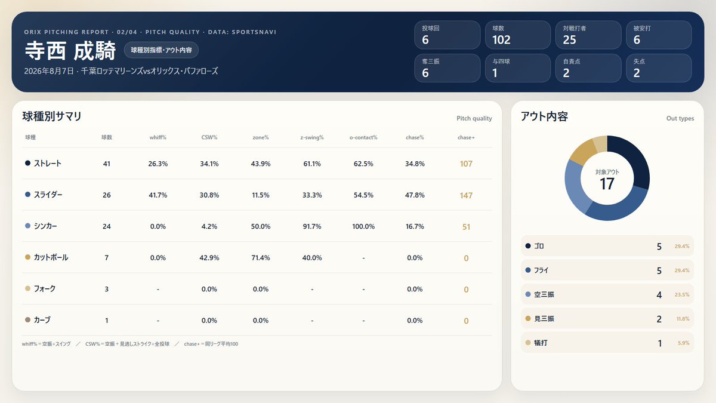716x403 pixels.
Task: Click the whiff% column header
Action: (158, 137)
